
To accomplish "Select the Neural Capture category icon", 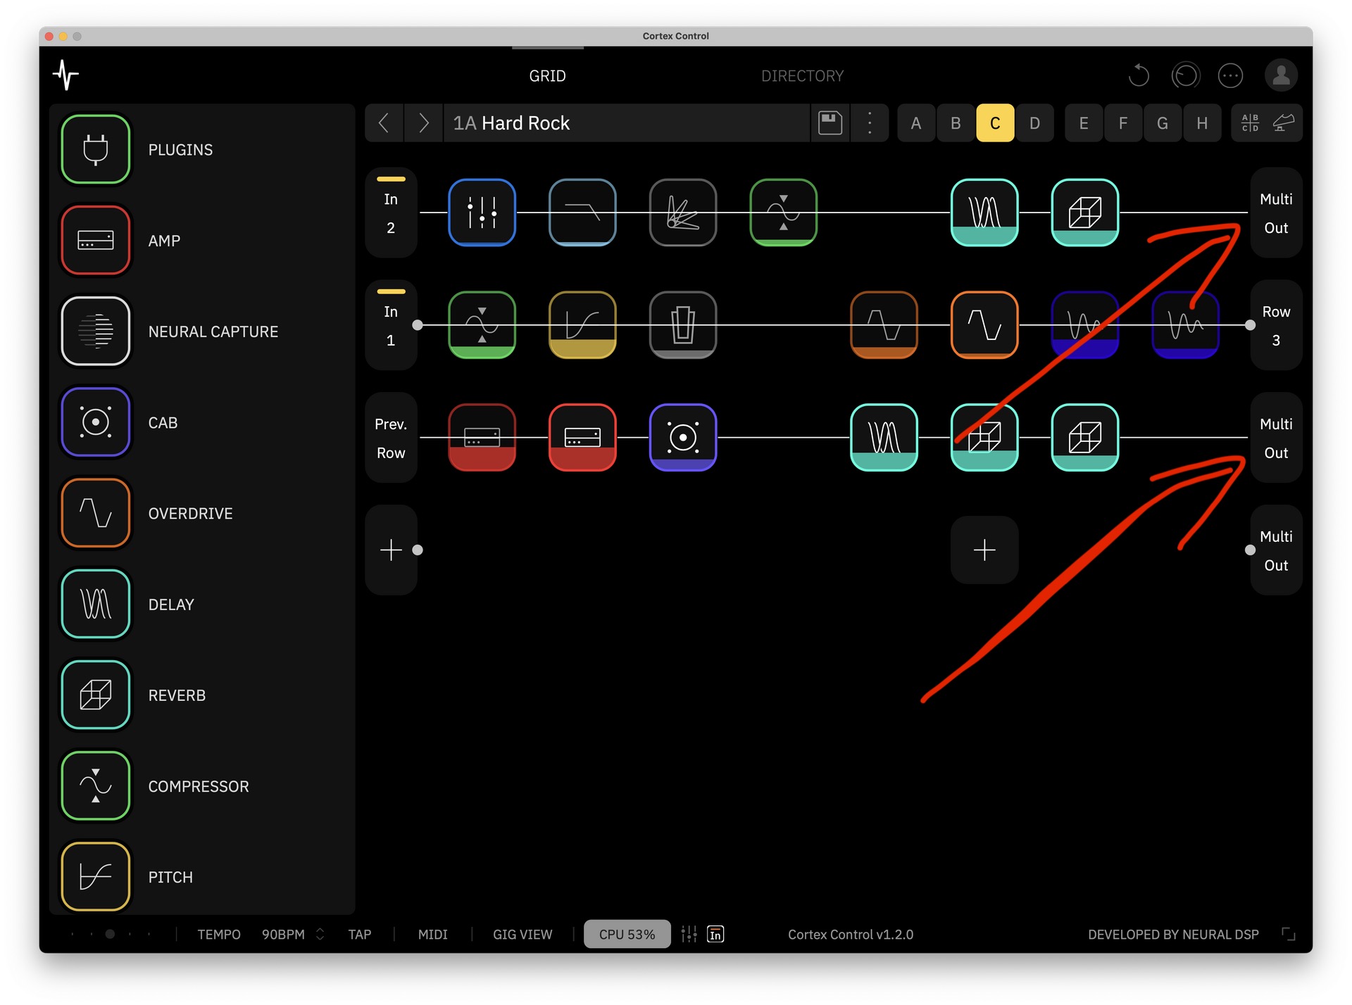I will coord(96,331).
